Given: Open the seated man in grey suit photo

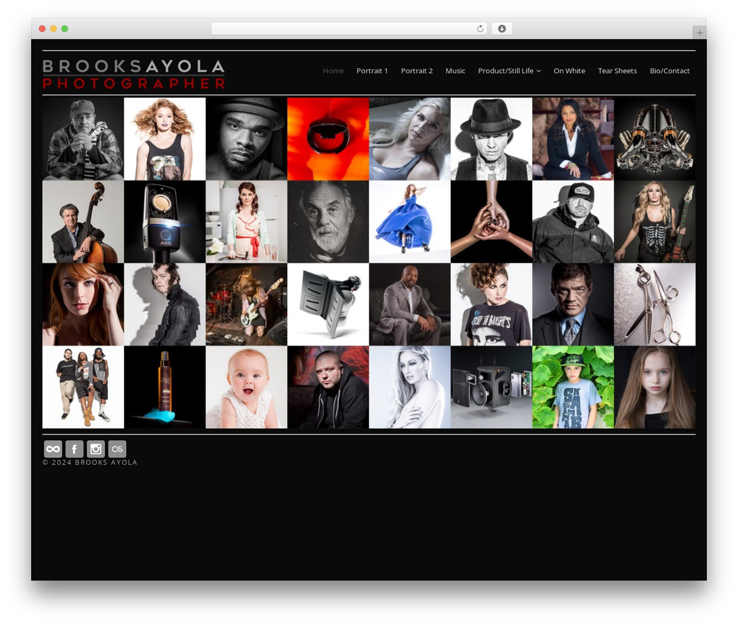Looking at the screenshot, I should 410,304.
